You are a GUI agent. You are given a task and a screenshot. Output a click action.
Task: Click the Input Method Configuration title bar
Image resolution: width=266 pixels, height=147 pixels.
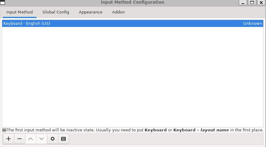pos(132,2)
